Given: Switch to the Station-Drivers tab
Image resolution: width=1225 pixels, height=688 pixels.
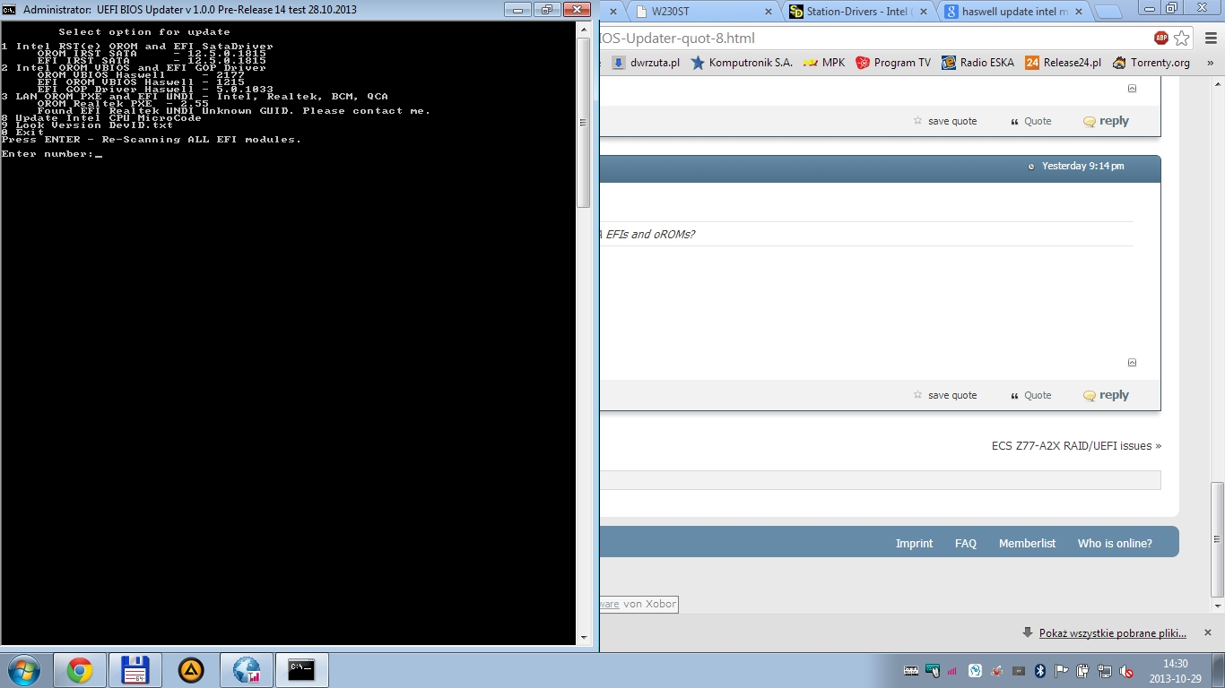Looking at the screenshot, I should [857, 12].
